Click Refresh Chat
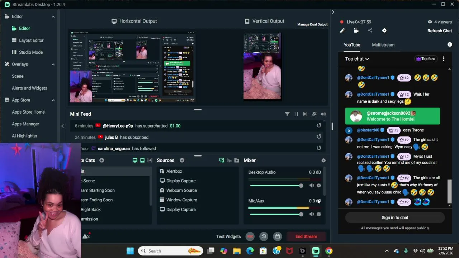The height and width of the screenshot is (258, 459). pos(440,31)
